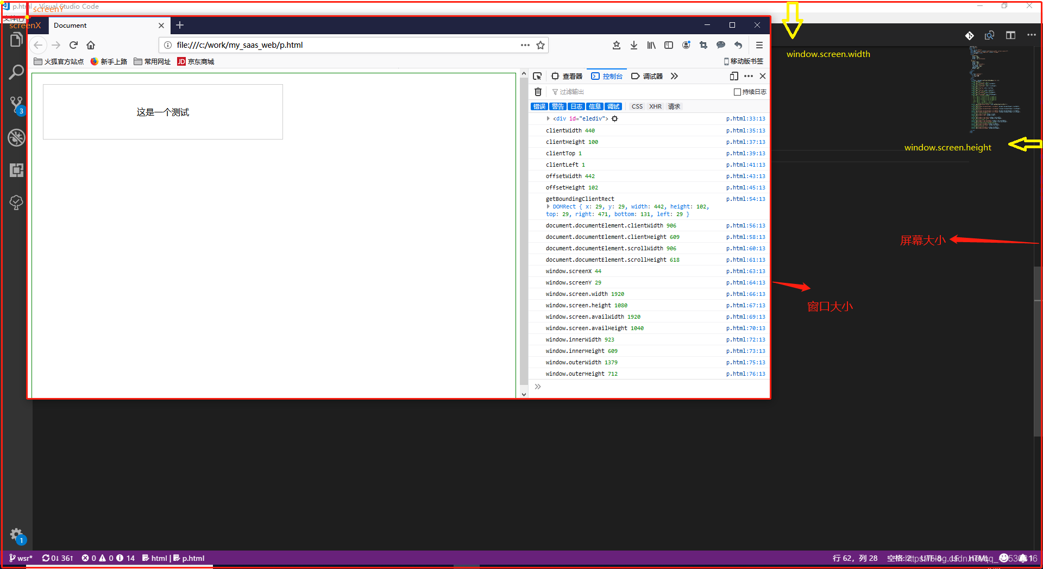Viewport: 1043px width, 569px height.
Task: Expand the console input editor chevrons
Action: tap(538, 387)
